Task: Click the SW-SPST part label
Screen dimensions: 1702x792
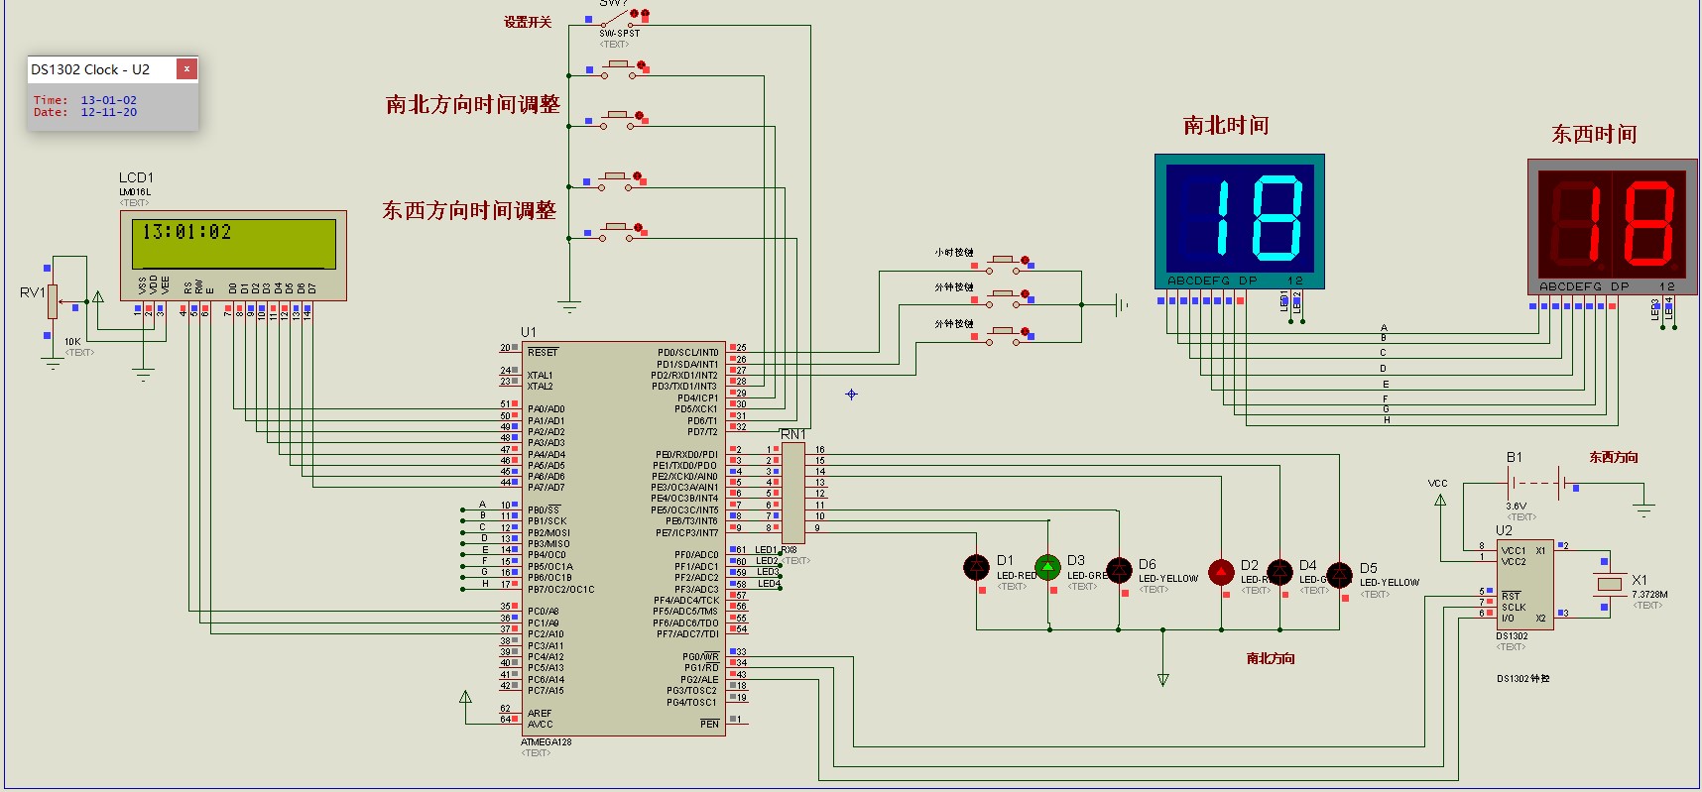Action: pos(619,34)
